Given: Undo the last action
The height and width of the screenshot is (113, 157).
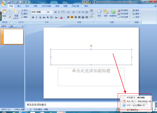Looking at the screenshot, I should [13, 2].
